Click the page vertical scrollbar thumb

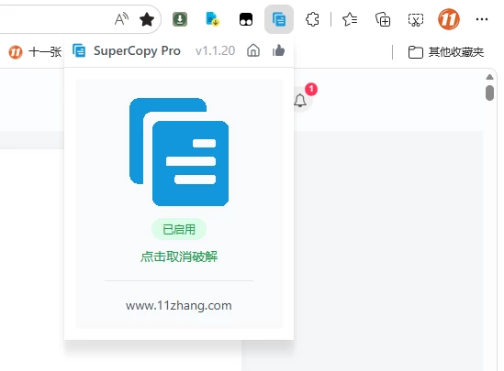[489, 93]
